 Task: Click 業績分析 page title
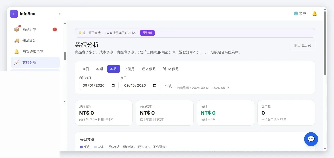(87, 45)
